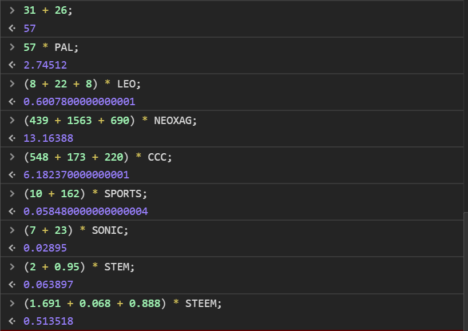Click the input chevron beside '57 * PAL;'
Viewport: 468px width, 331px height.
(x=12, y=47)
